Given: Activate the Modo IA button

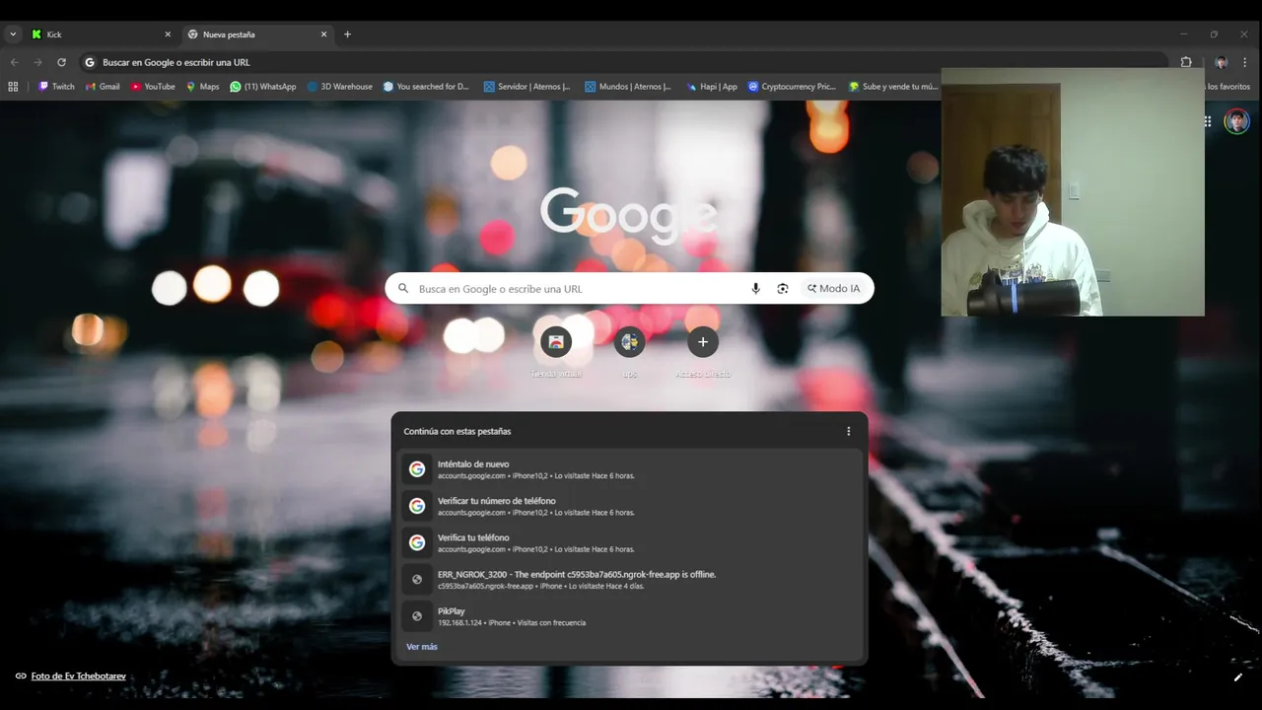Looking at the screenshot, I should 833,289.
